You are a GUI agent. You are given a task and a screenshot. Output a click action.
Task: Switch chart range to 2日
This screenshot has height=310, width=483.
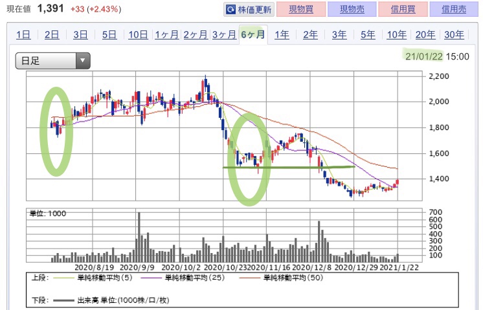pyautogui.click(x=52, y=34)
